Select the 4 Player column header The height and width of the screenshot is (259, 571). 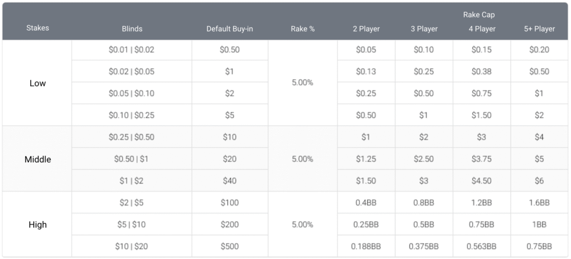click(482, 29)
